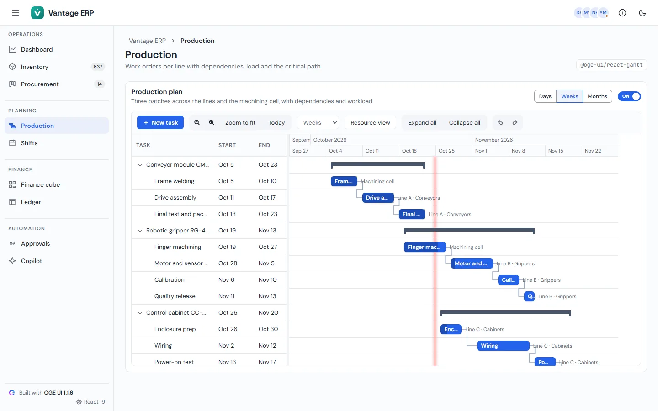658x411 pixels.
Task: Select the Wiring task bar
Action: (503, 346)
